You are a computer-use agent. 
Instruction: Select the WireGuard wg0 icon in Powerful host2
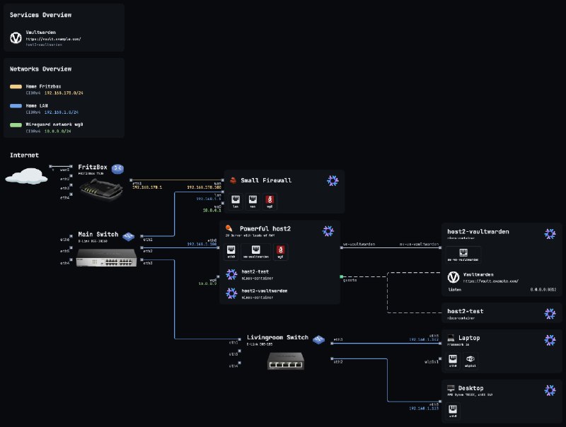point(280,252)
